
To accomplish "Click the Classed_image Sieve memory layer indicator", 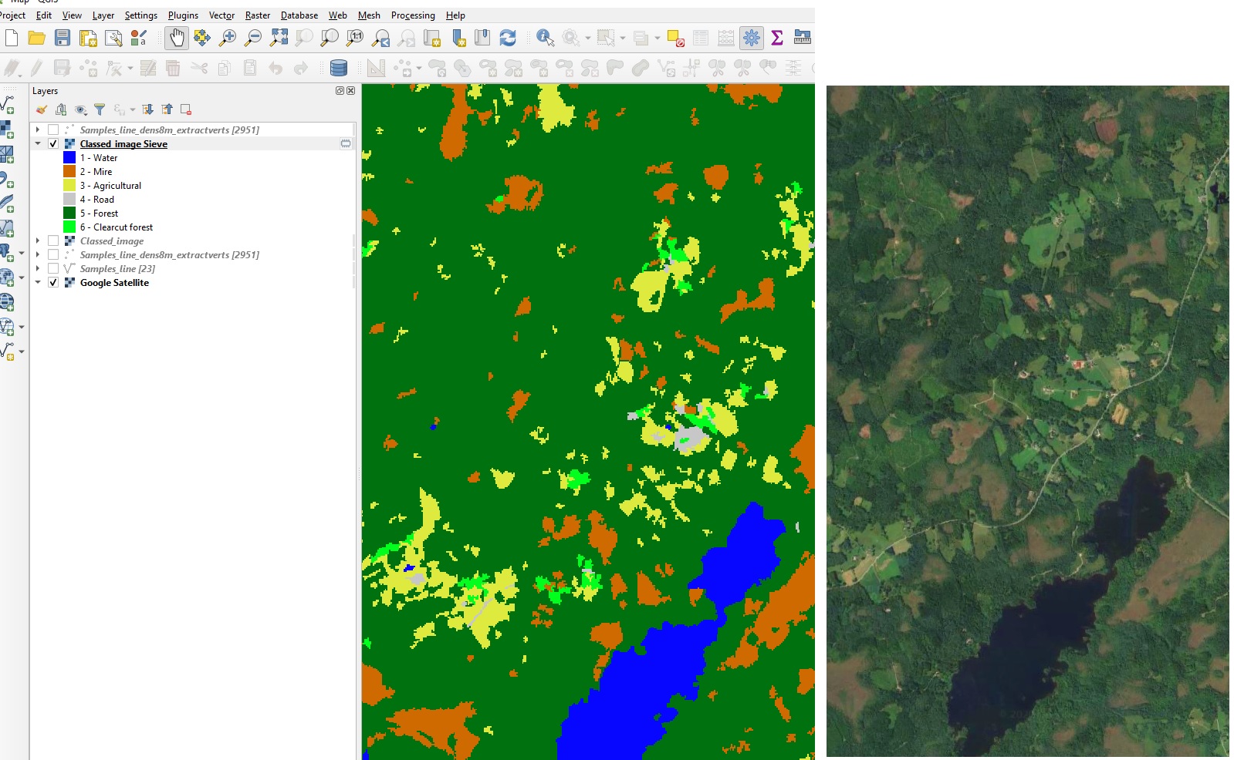I will pyautogui.click(x=346, y=143).
